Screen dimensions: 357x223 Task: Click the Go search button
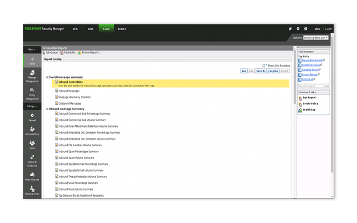pos(327,86)
